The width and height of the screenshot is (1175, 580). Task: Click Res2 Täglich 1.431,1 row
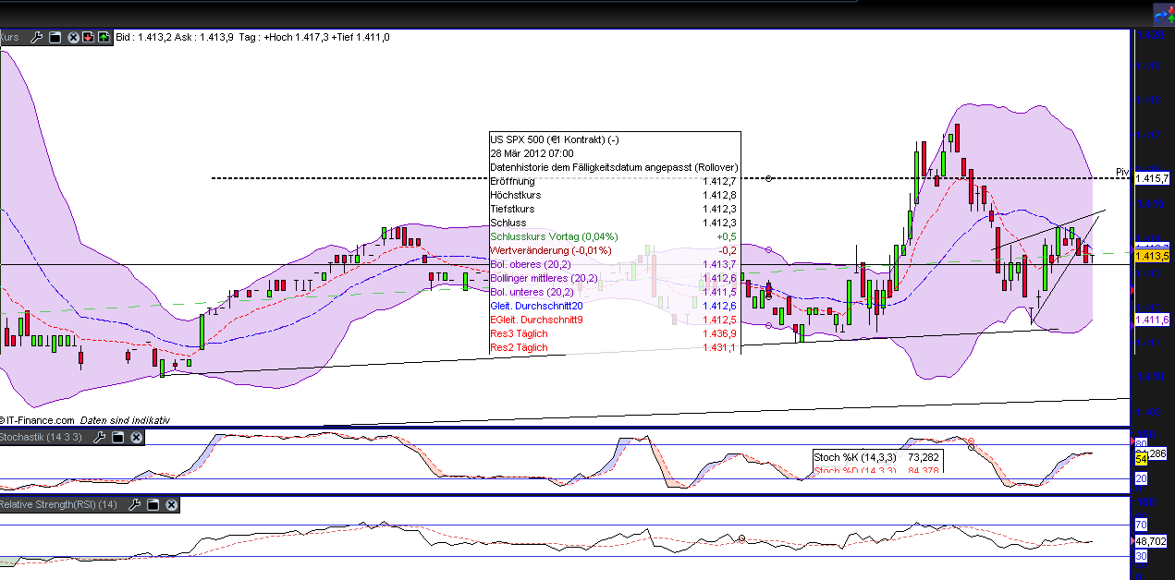tap(614, 347)
